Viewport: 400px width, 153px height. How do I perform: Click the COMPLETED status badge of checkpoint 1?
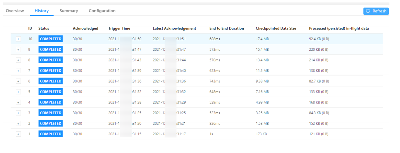tap(50, 134)
